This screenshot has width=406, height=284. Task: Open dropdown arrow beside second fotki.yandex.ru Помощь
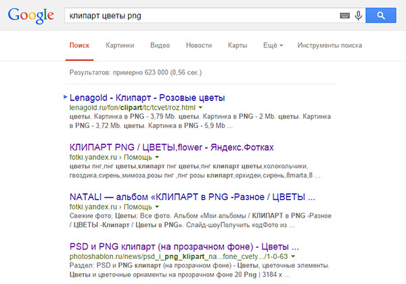point(157,207)
